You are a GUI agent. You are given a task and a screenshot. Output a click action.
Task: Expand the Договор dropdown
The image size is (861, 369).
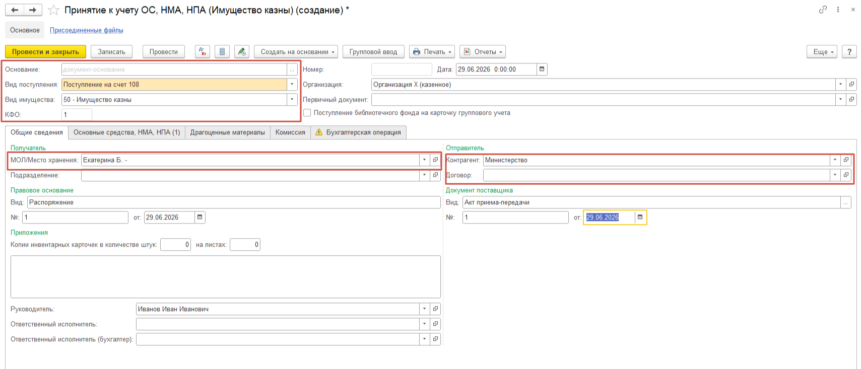pyautogui.click(x=835, y=175)
